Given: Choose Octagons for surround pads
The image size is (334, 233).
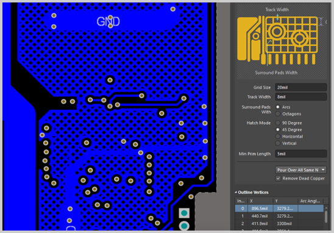Looking at the screenshot, I should [x=278, y=114].
